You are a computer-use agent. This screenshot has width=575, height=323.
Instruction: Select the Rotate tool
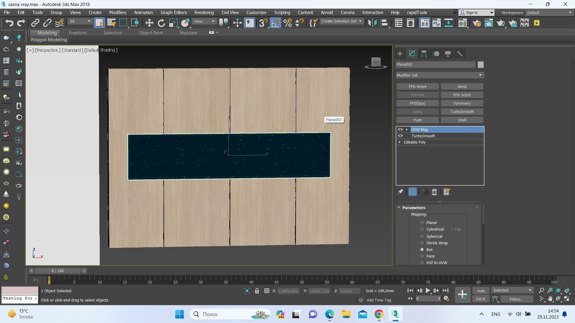click(x=161, y=23)
